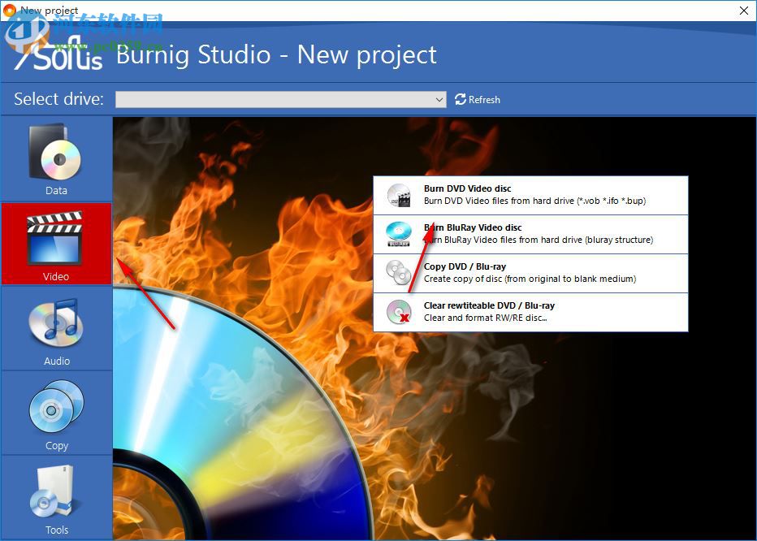The image size is (757, 541).
Task: Click the drive list dropdown arrow
Action: click(439, 99)
